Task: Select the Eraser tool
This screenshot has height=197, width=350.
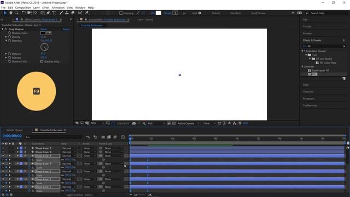Action: [x=73, y=13]
